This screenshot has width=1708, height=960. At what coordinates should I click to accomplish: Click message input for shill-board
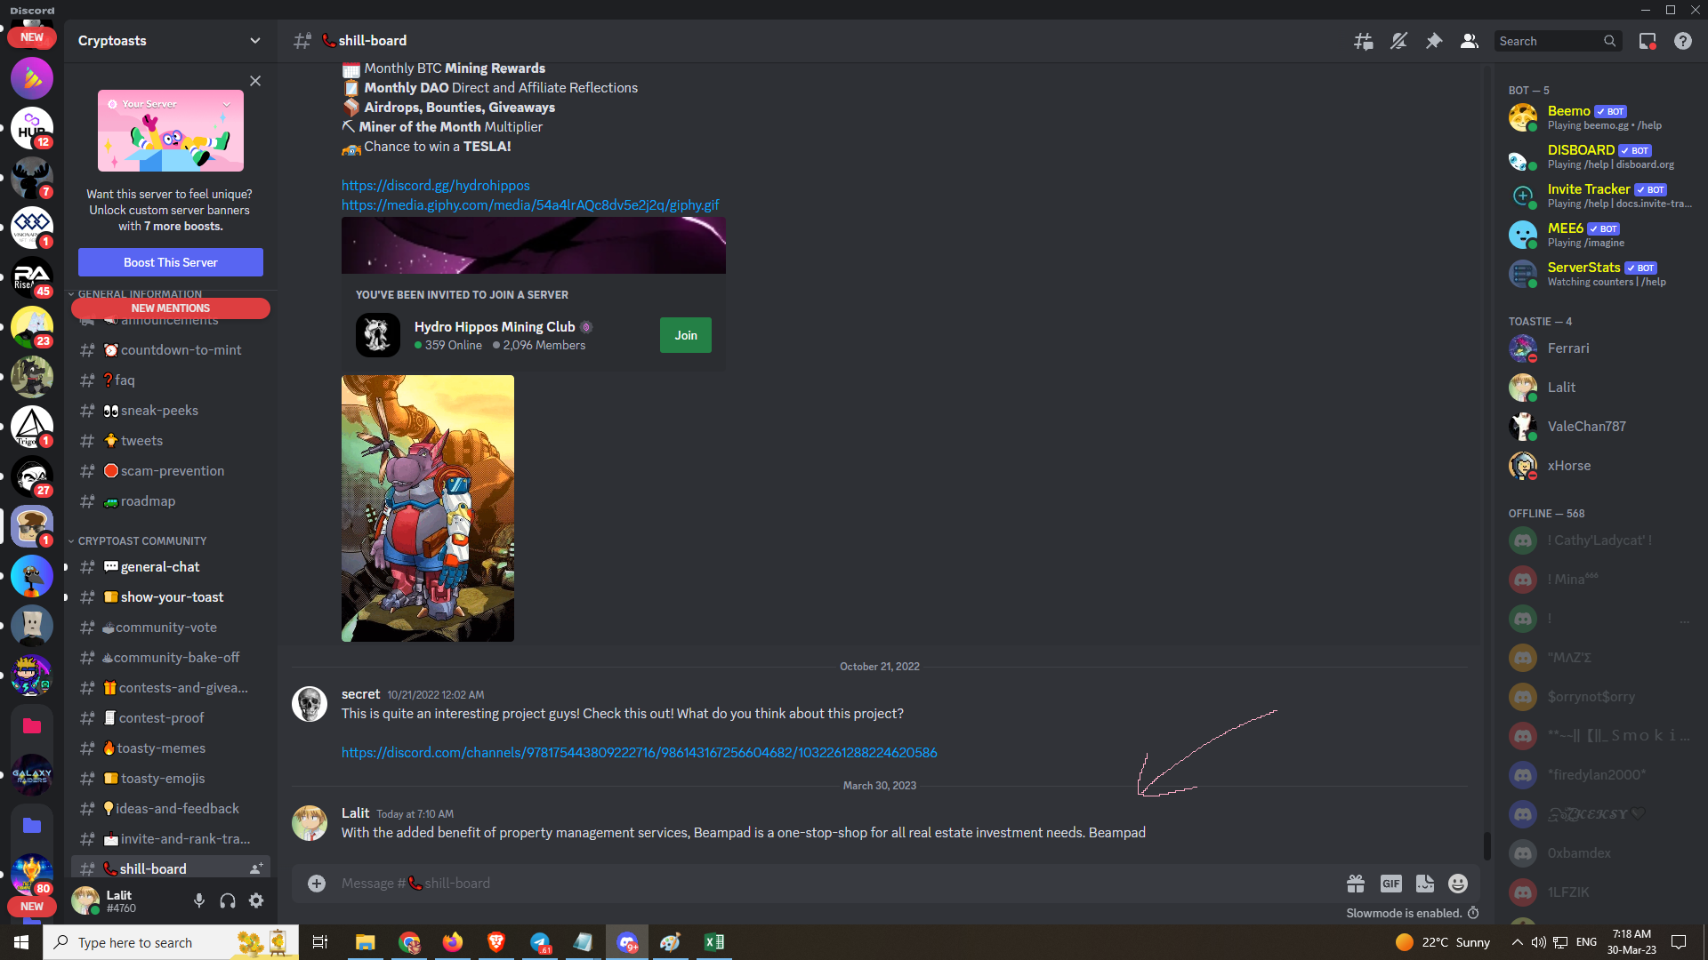(x=836, y=884)
